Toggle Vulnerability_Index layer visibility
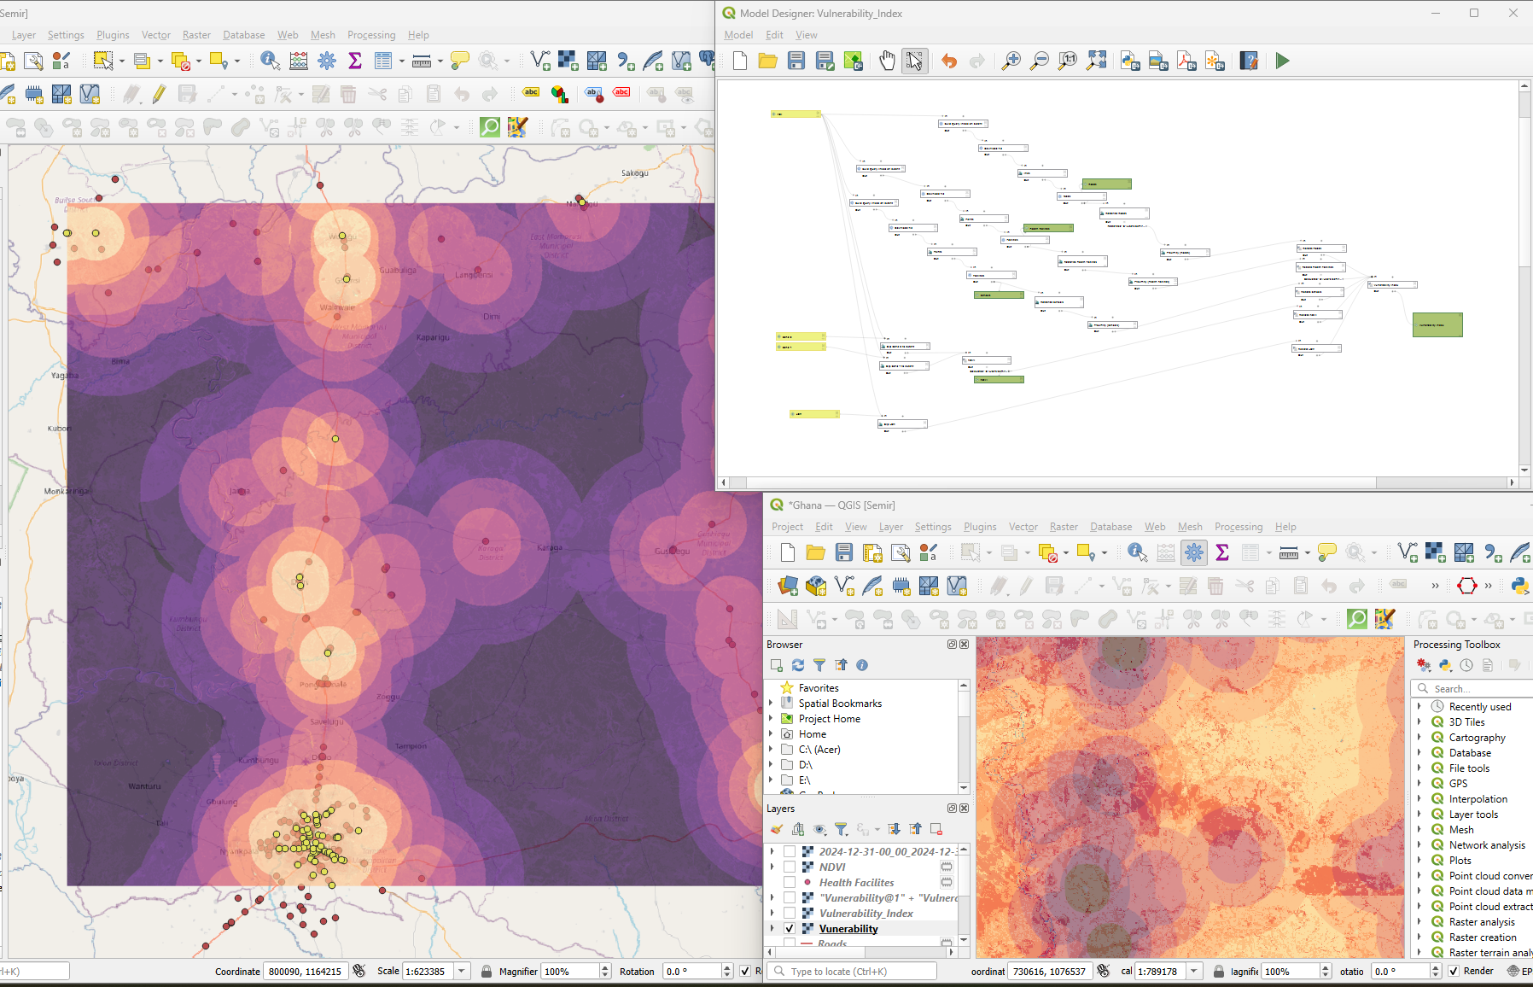The image size is (1533, 987). [790, 913]
